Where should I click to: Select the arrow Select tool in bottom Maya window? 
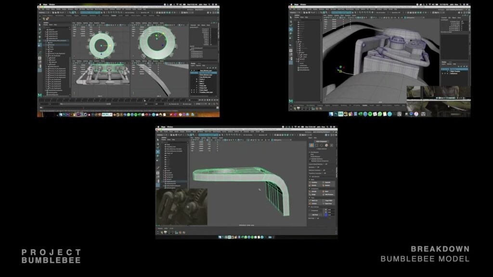tap(158, 140)
